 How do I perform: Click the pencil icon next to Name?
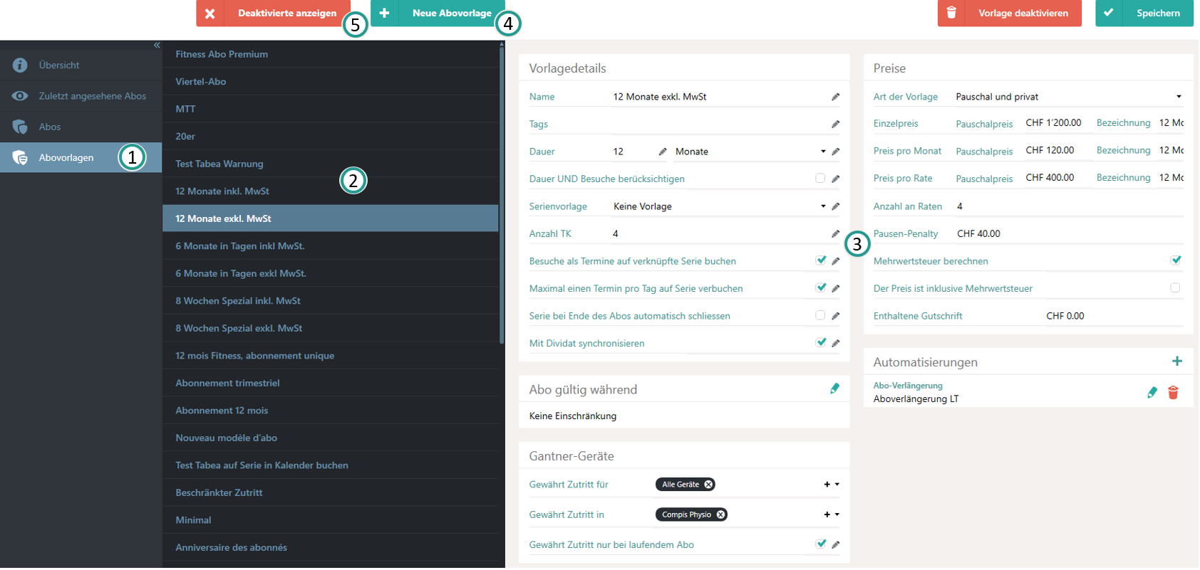pos(835,97)
